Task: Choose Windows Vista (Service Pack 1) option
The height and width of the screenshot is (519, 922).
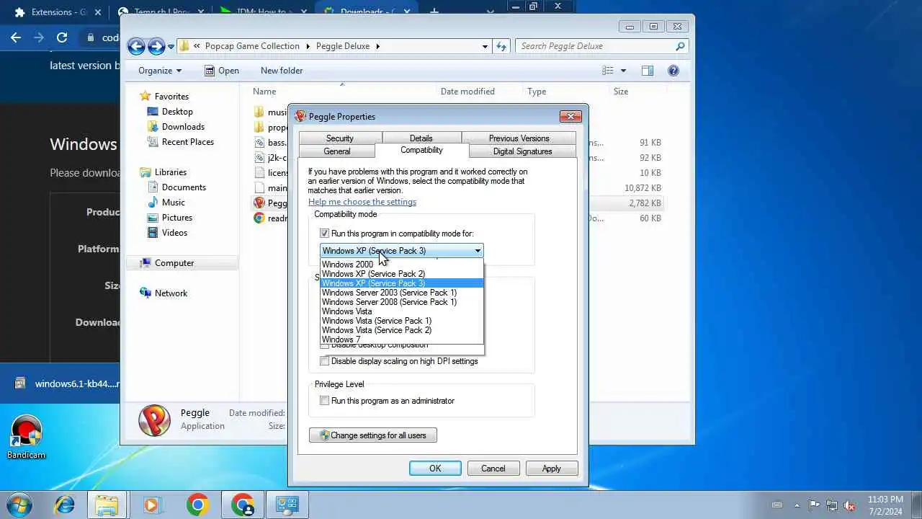Action: tap(402, 321)
